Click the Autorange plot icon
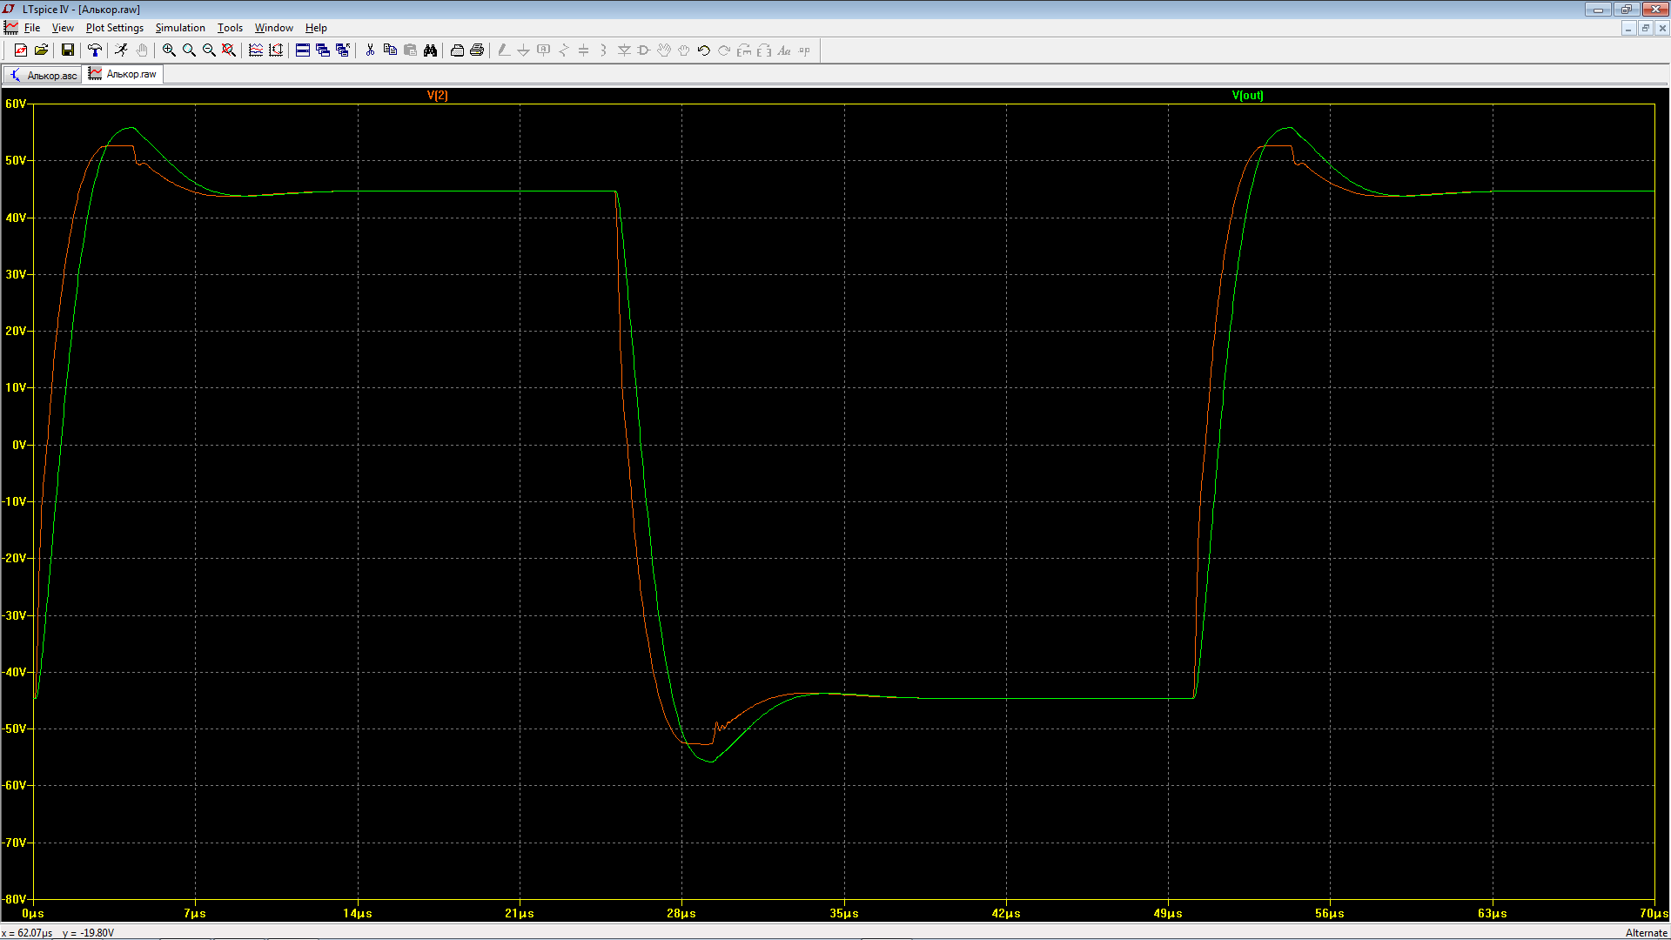Screen dimensions: 1671x940 [x=276, y=50]
